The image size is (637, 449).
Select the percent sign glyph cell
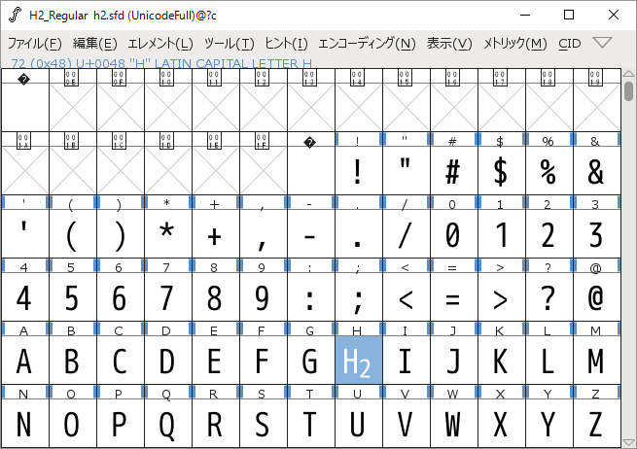coord(549,170)
